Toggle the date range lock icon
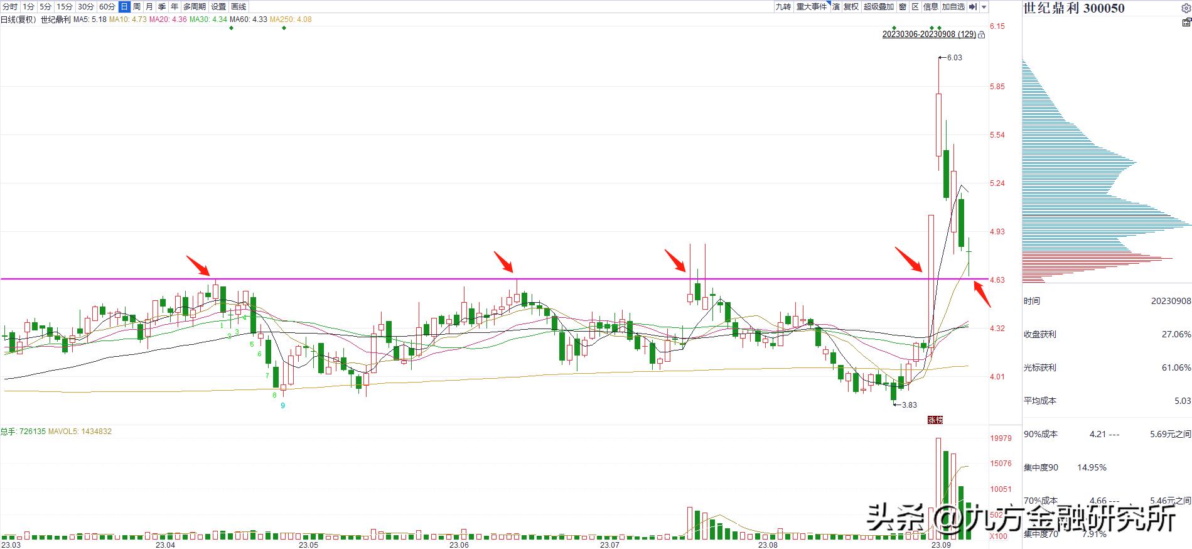This screenshot has width=1192, height=549. point(982,35)
